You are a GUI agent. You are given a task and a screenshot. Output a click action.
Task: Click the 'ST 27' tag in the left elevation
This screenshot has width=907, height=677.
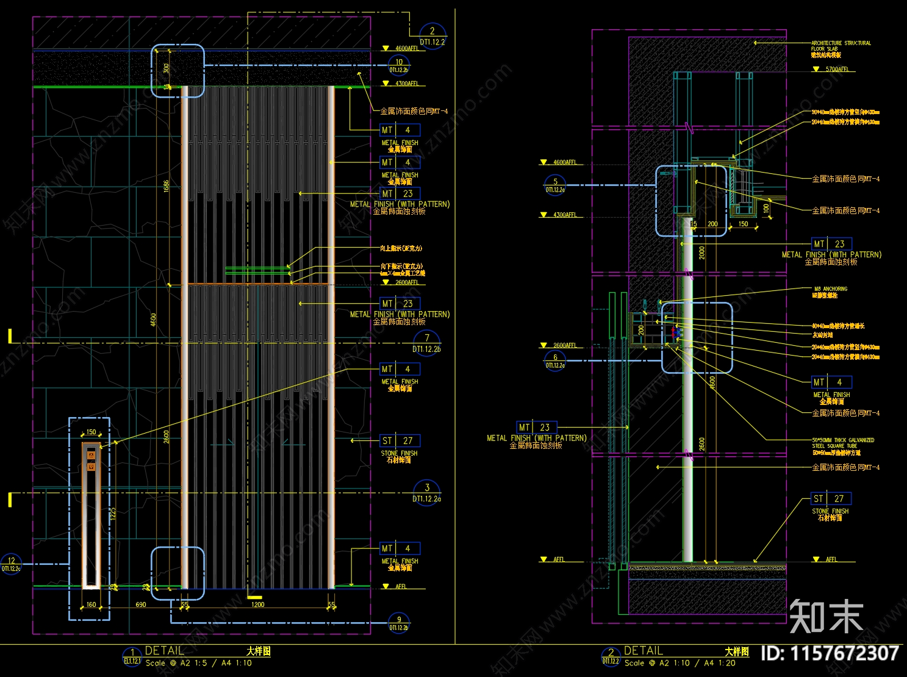coord(400,440)
